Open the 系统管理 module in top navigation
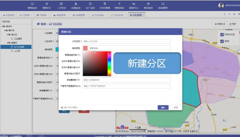Screen dimensions: 240x137 (163, 6)
